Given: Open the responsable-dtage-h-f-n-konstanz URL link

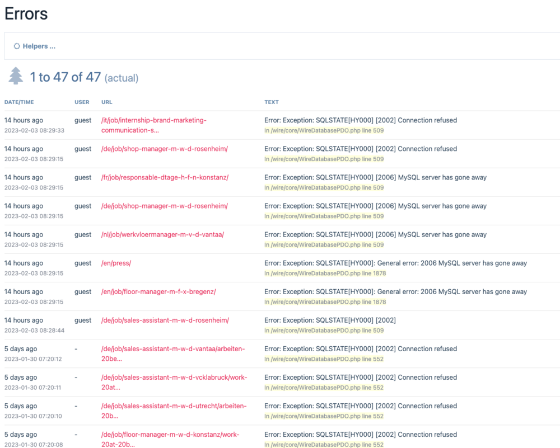Looking at the screenshot, I should click(x=165, y=177).
